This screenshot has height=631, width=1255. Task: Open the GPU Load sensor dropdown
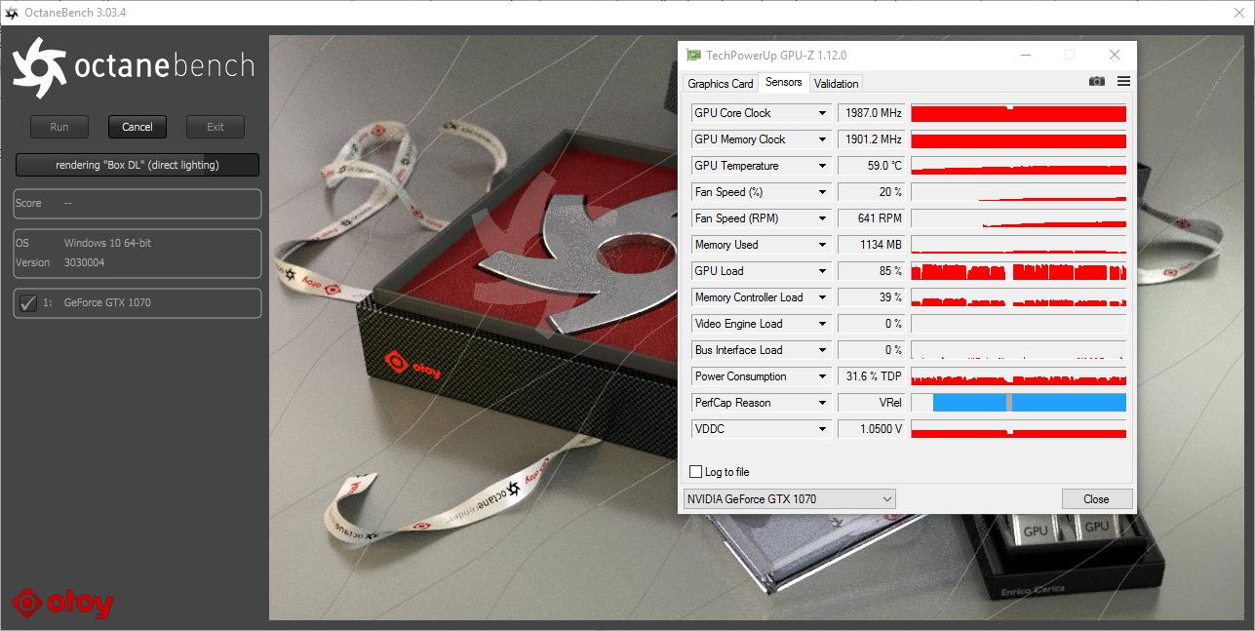[x=822, y=271]
